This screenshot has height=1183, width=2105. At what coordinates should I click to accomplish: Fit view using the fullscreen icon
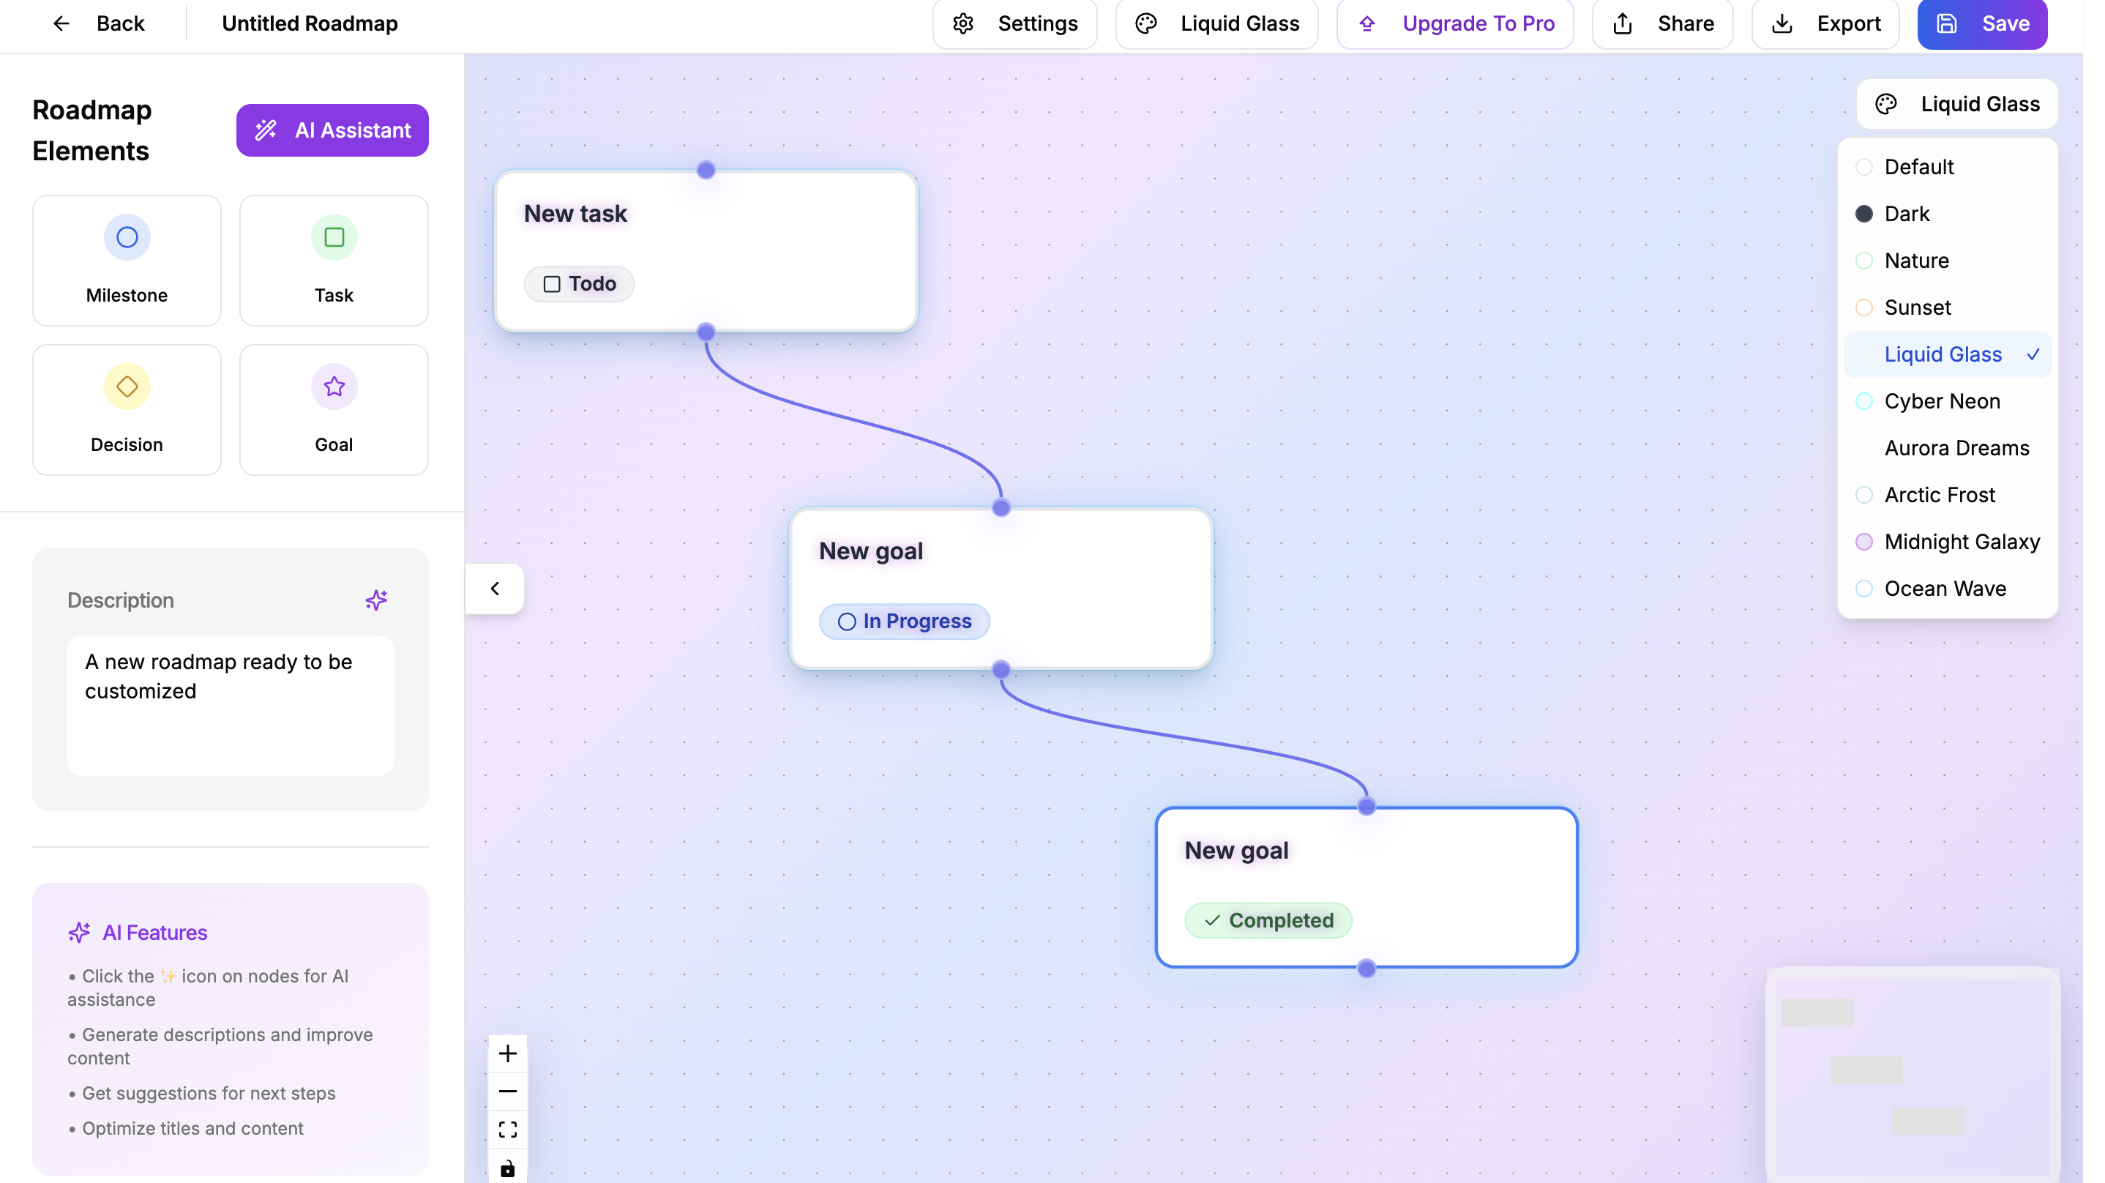[x=507, y=1129]
